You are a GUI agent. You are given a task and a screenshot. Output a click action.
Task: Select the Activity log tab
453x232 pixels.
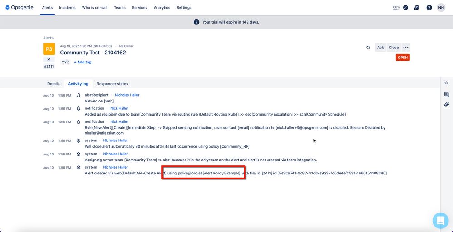pyautogui.click(x=78, y=84)
